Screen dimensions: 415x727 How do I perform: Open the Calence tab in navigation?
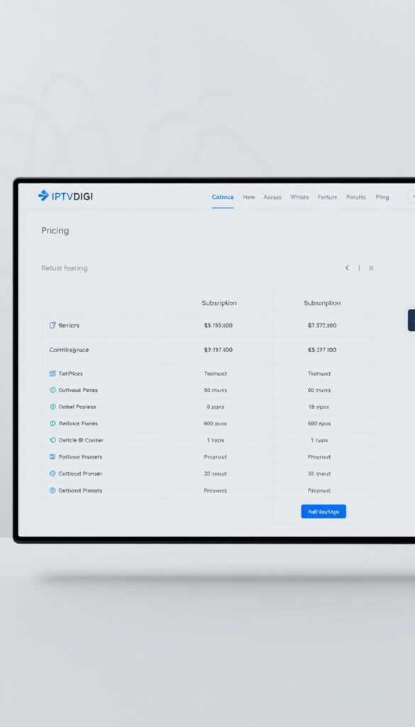223,197
